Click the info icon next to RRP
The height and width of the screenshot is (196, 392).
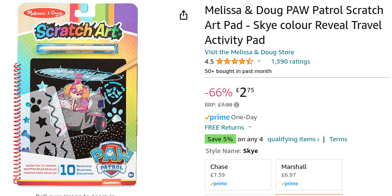(237, 105)
